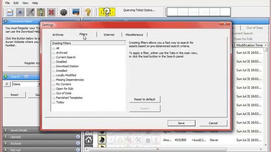271x152 pixels.
Task: Click the #151900 cell in asset list
Action: [x=180, y=140]
